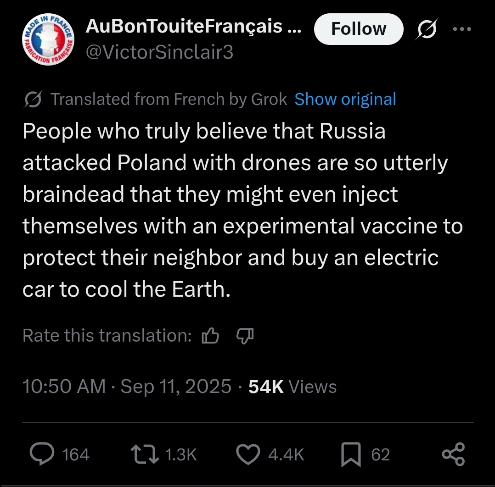Click the 1.3K reposts count
The image size is (495, 487).
tap(181, 454)
